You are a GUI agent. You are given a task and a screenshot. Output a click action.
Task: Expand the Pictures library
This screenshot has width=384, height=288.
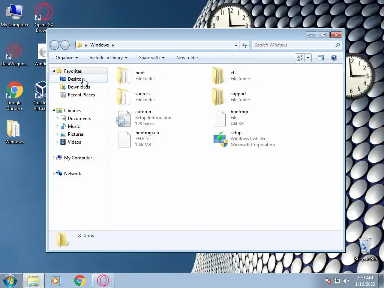[x=57, y=134]
